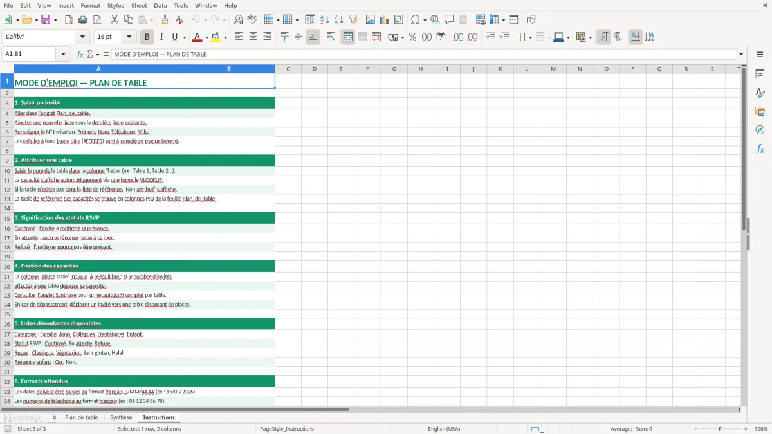Toggle Align Left button
772x434 pixels.
(x=239, y=37)
